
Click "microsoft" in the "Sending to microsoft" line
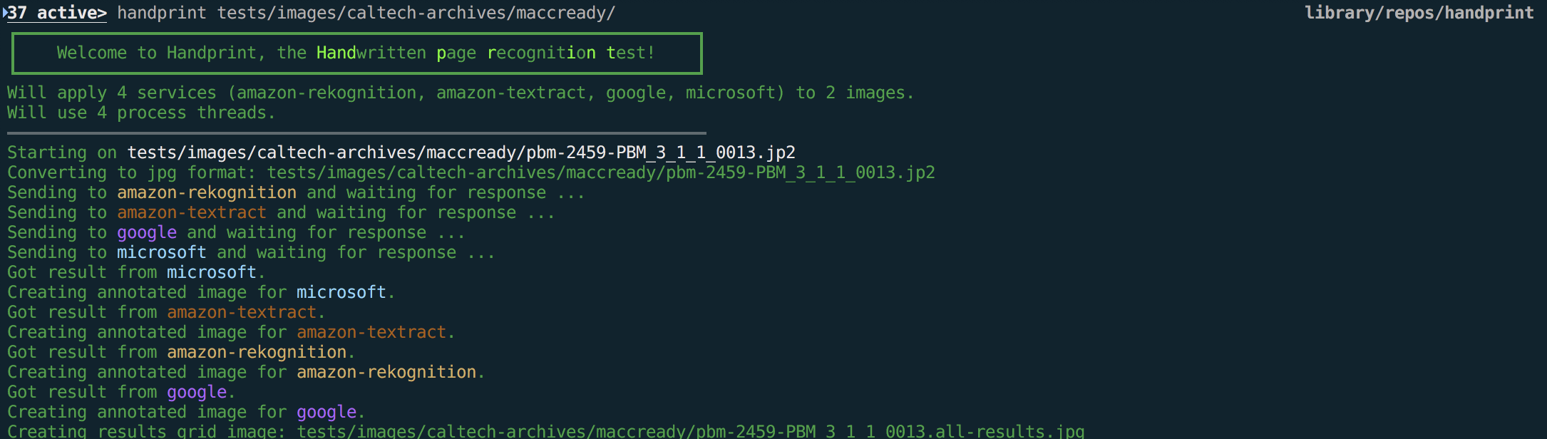(162, 252)
